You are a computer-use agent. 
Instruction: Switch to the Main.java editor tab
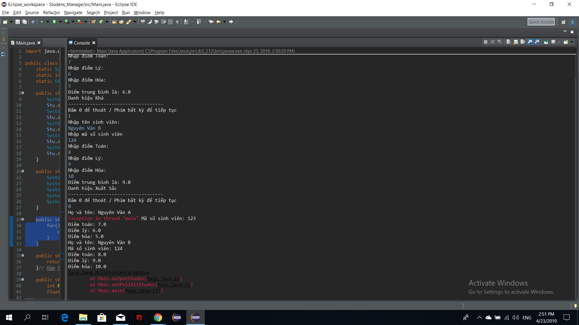pos(25,43)
